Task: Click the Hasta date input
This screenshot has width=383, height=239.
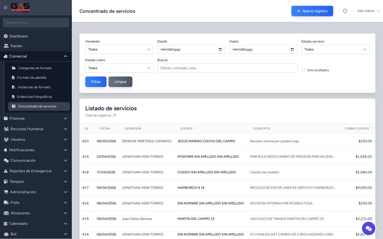Action: (x=263, y=50)
